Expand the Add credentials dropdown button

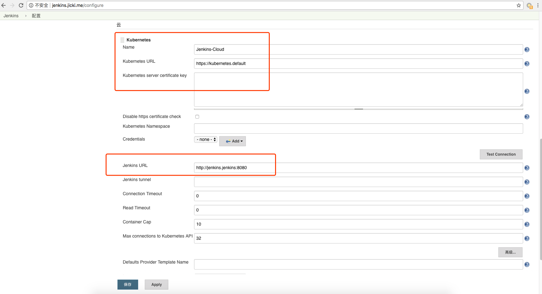point(232,141)
